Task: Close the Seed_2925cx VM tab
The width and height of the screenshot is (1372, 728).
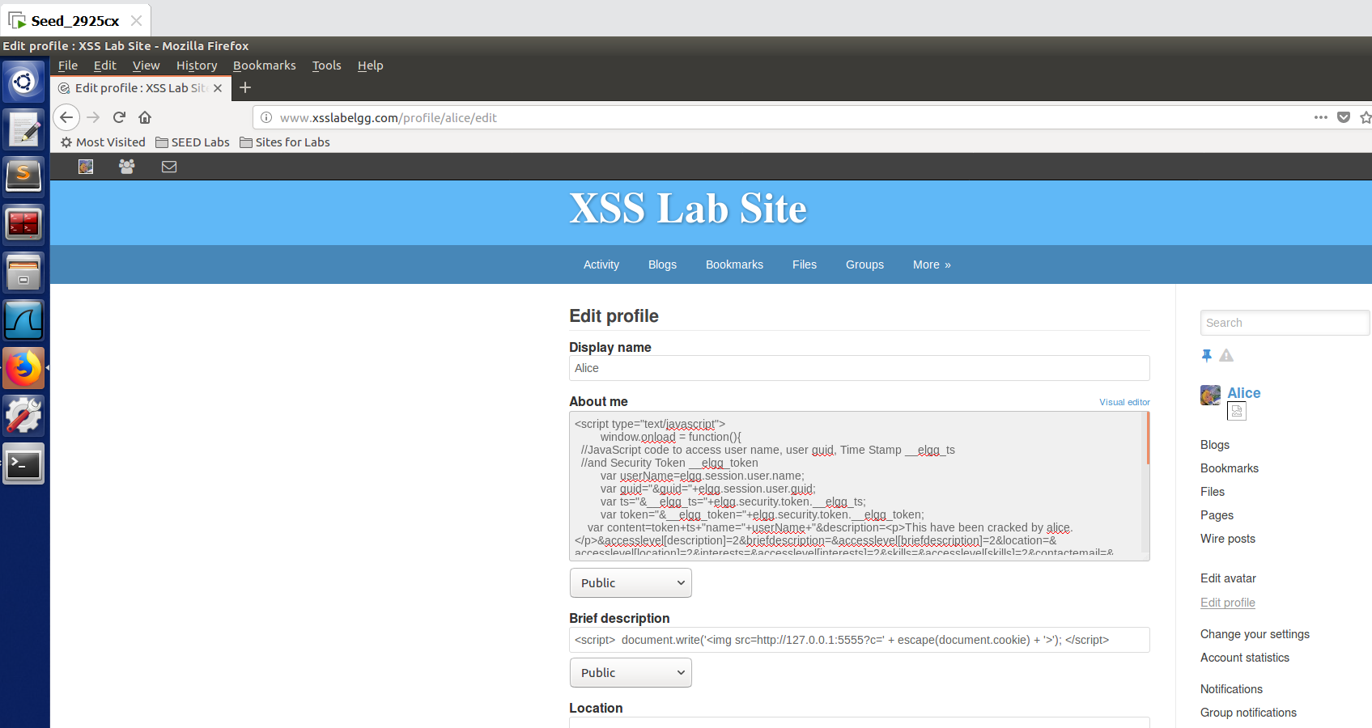Action: (x=137, y=21)
